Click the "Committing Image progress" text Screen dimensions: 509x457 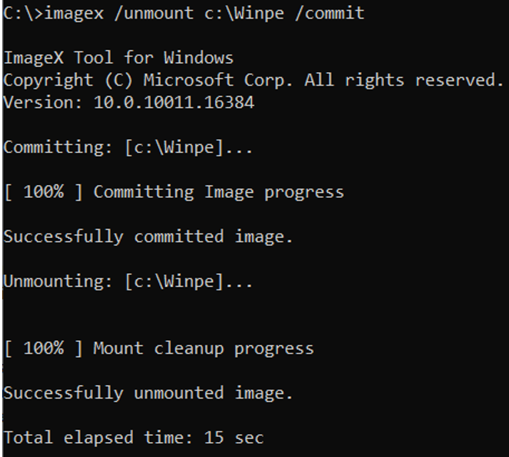click(x=218, y=192)
